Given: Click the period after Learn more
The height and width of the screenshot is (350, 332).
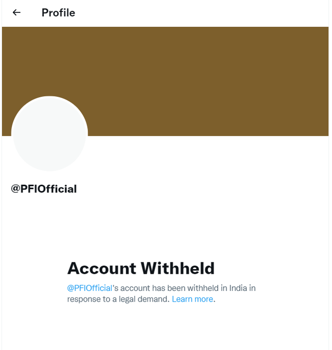Looking at the screenshot, I should pyautogui.click(x=214, y=299).
